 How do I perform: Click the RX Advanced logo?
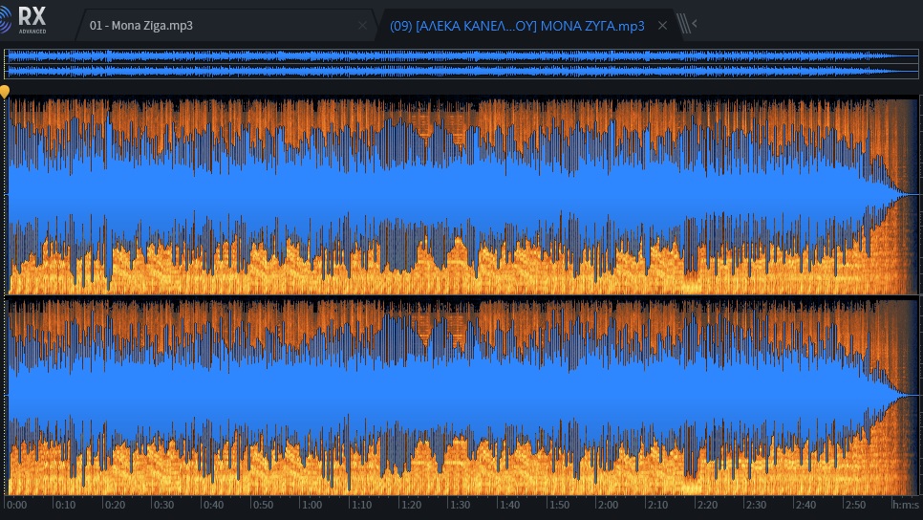(24, 20)
